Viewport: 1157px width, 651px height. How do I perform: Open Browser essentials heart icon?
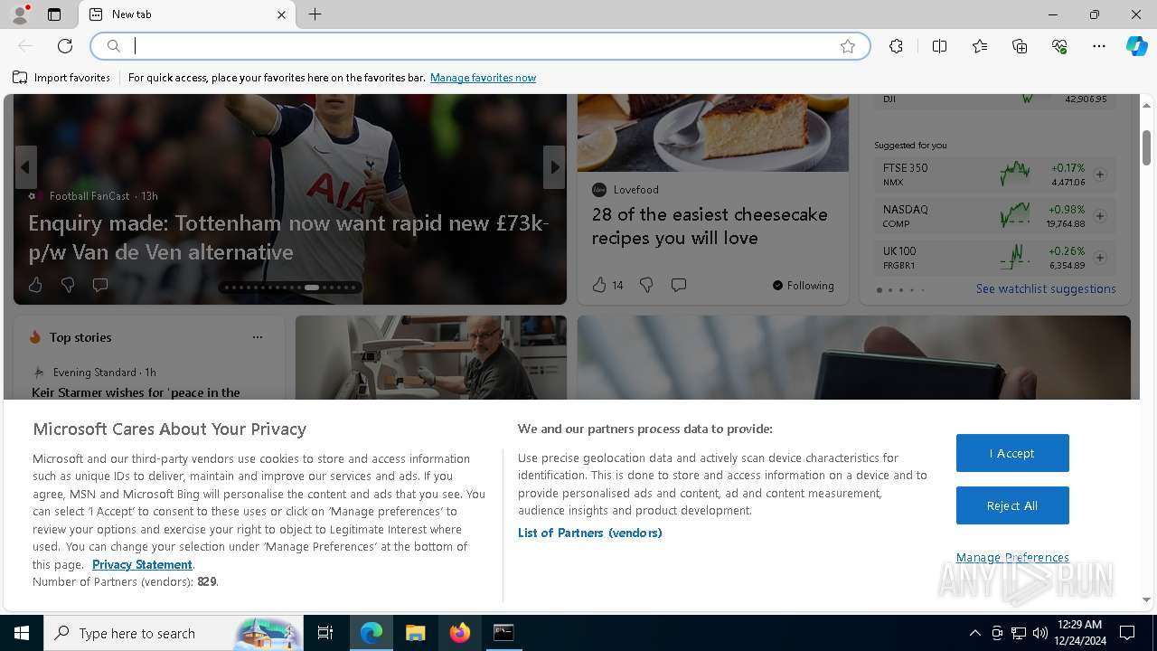pos(1059,46)
